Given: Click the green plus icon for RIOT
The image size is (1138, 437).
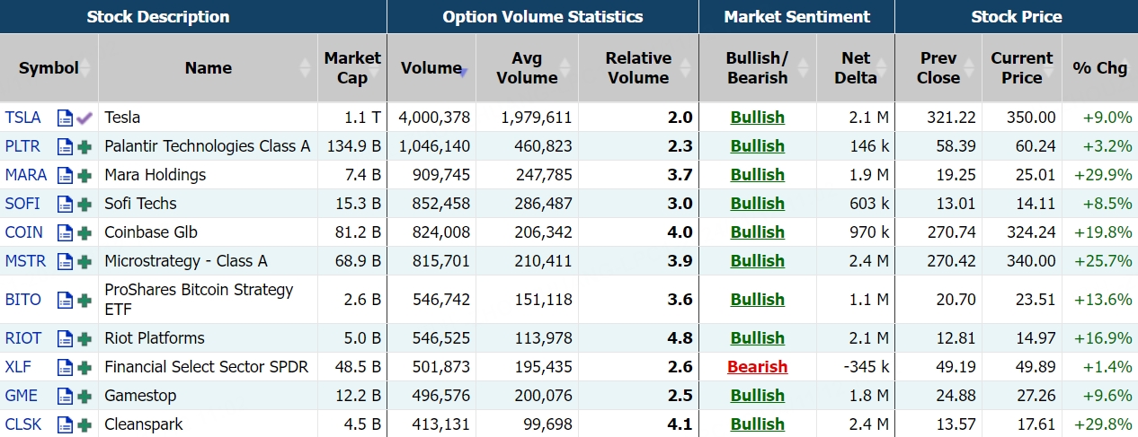Looking at the screenshot, I should 85,338.
